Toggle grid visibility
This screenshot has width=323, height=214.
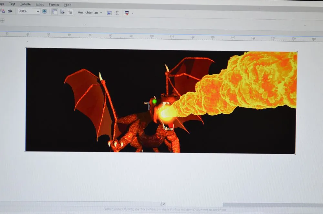(62, 12)
